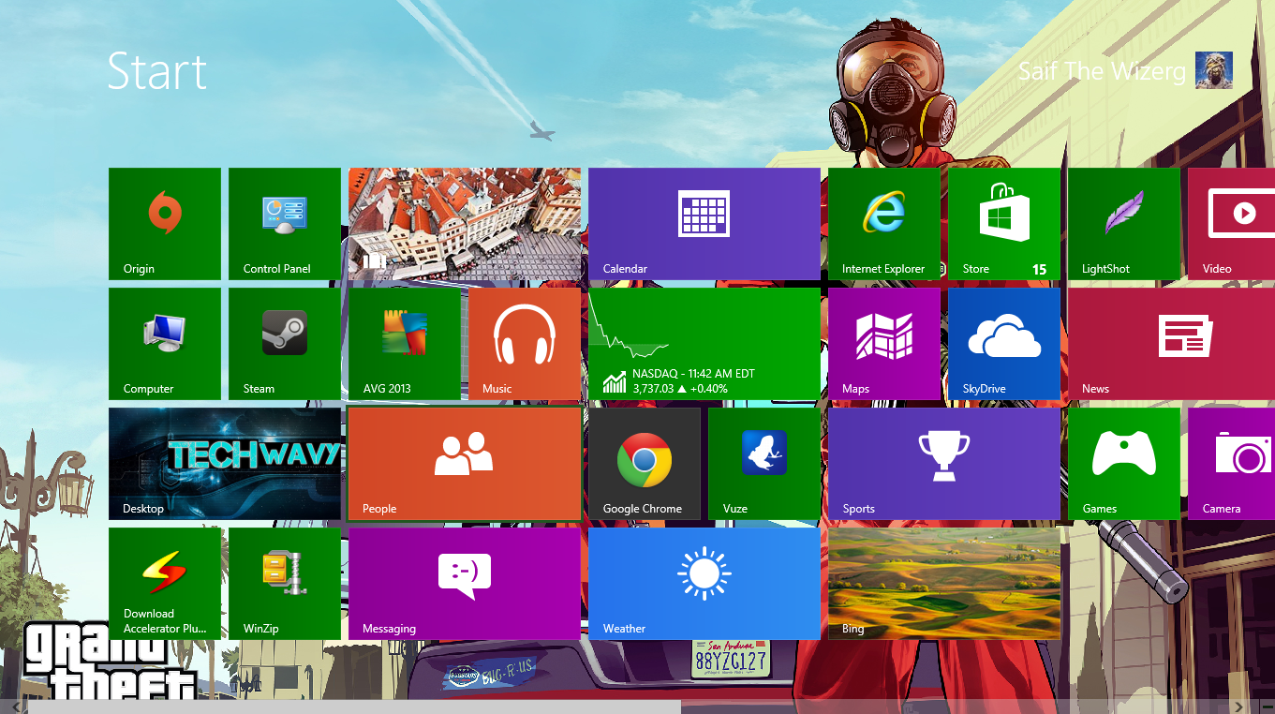The height and width of the screenshot is (714, 1275).
Task: Open LightShot screenshot tool
Action: [1123, 223]
